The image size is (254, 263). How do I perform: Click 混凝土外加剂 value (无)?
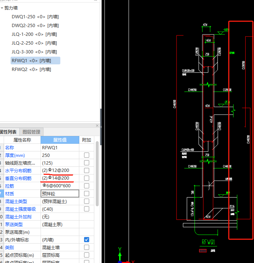coord(60,217)
